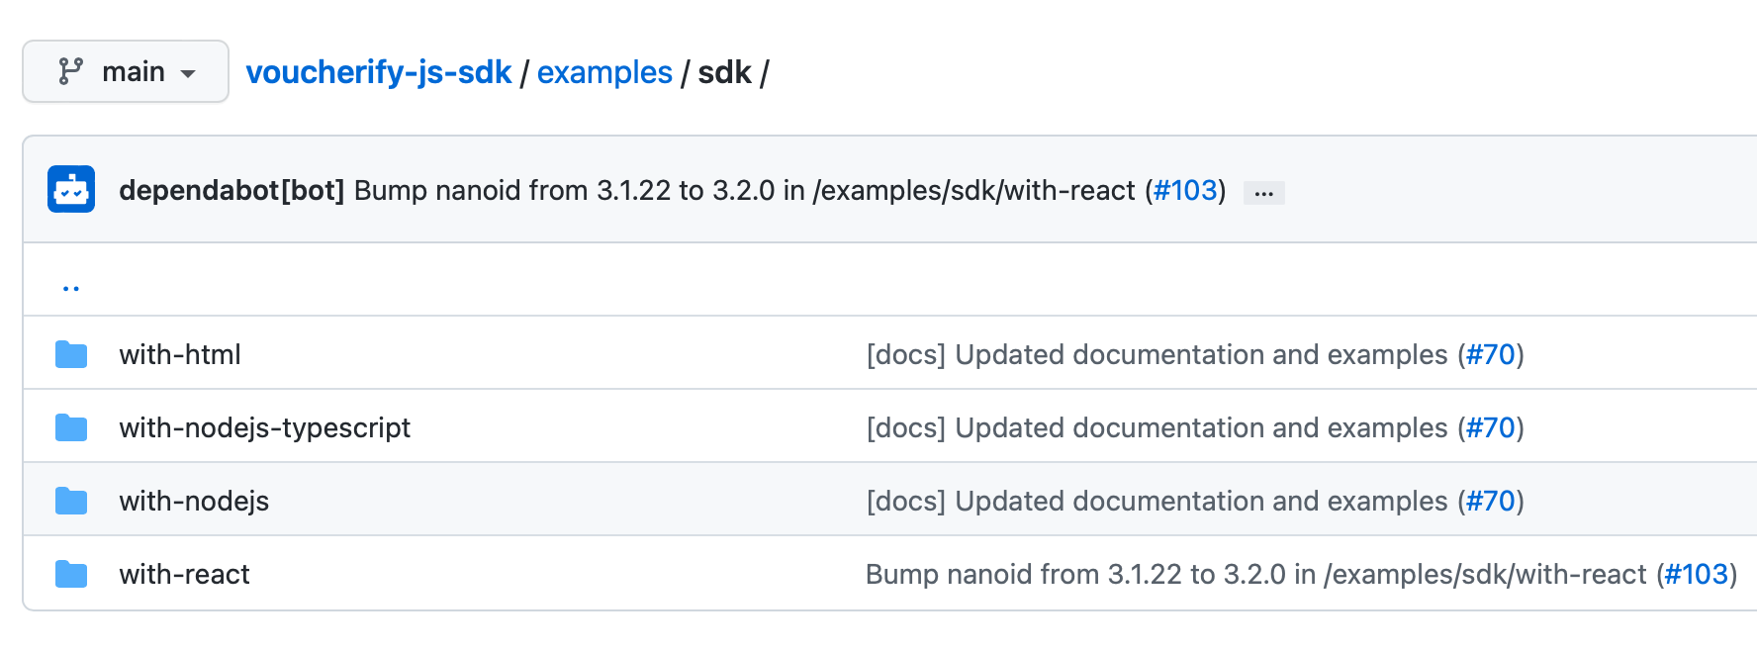The image size is (1757, 653).
Task: Go to voucherify-js-sdk repository root
Action: coord(379,72)
